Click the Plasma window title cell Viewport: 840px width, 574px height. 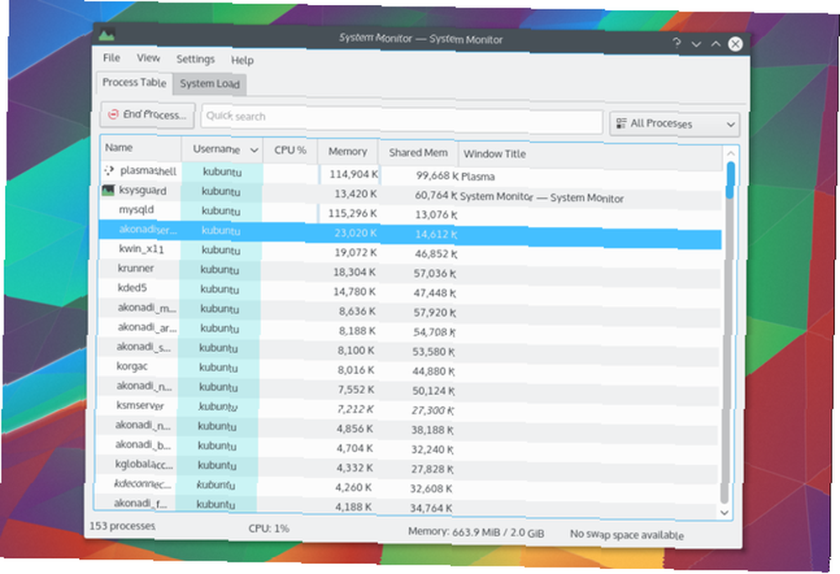(478, 176)
